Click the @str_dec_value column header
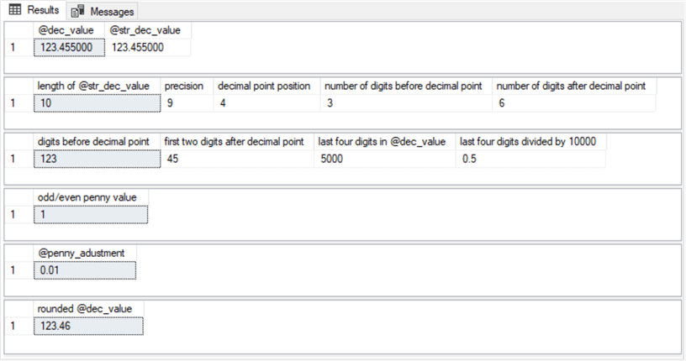Screen dimensions: 686x361 point(148,31)
